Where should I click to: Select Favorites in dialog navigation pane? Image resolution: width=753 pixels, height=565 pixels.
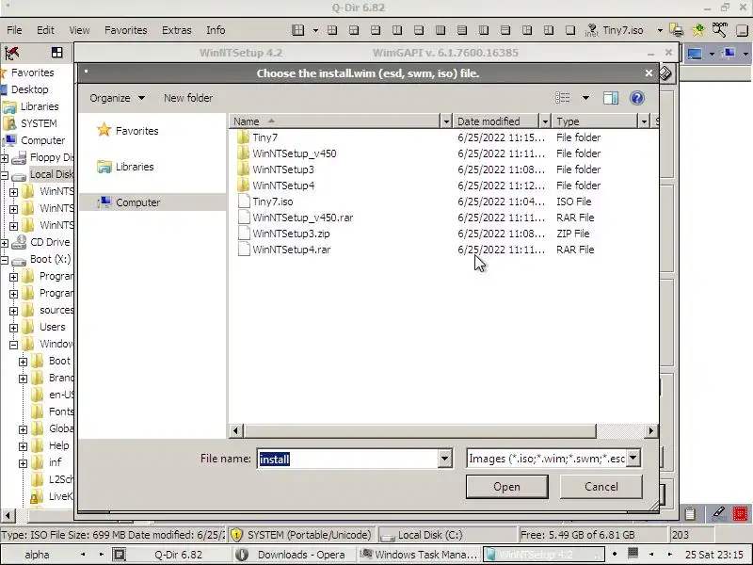128,131
